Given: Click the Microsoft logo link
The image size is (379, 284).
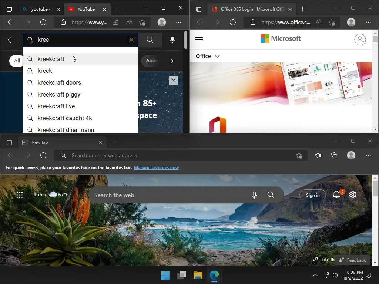Looking at the screenshot, I should click(x=281, y=38).
